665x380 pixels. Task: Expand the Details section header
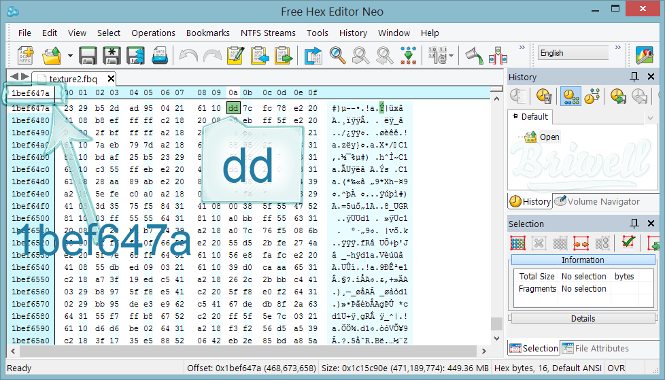[583, 319]
